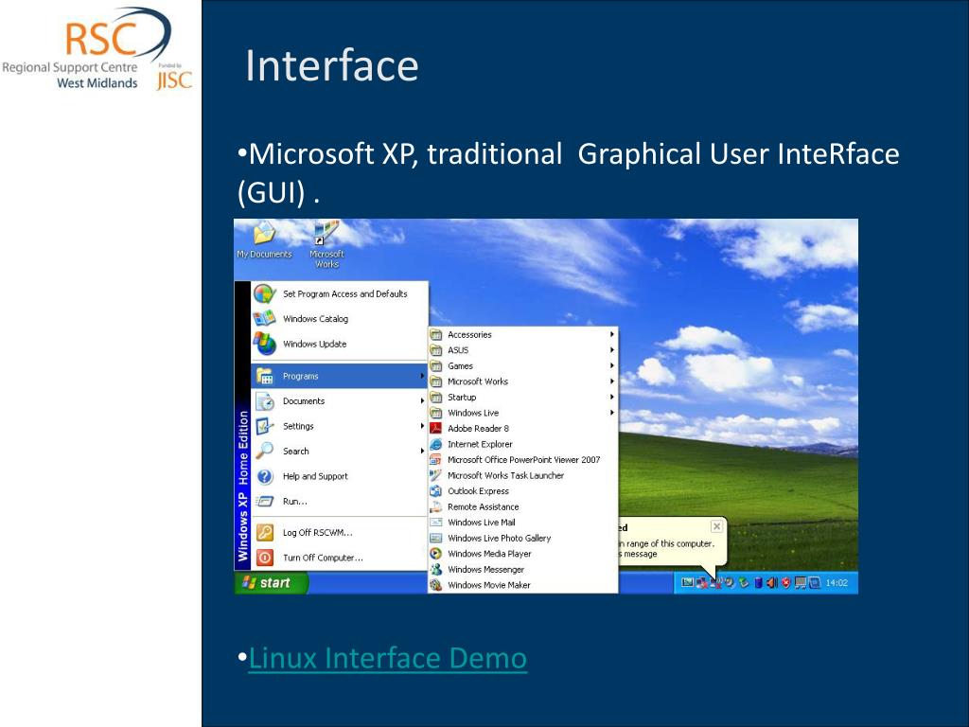Click the Safely Remove Hardware tray icon

click(x=744, y=582)
